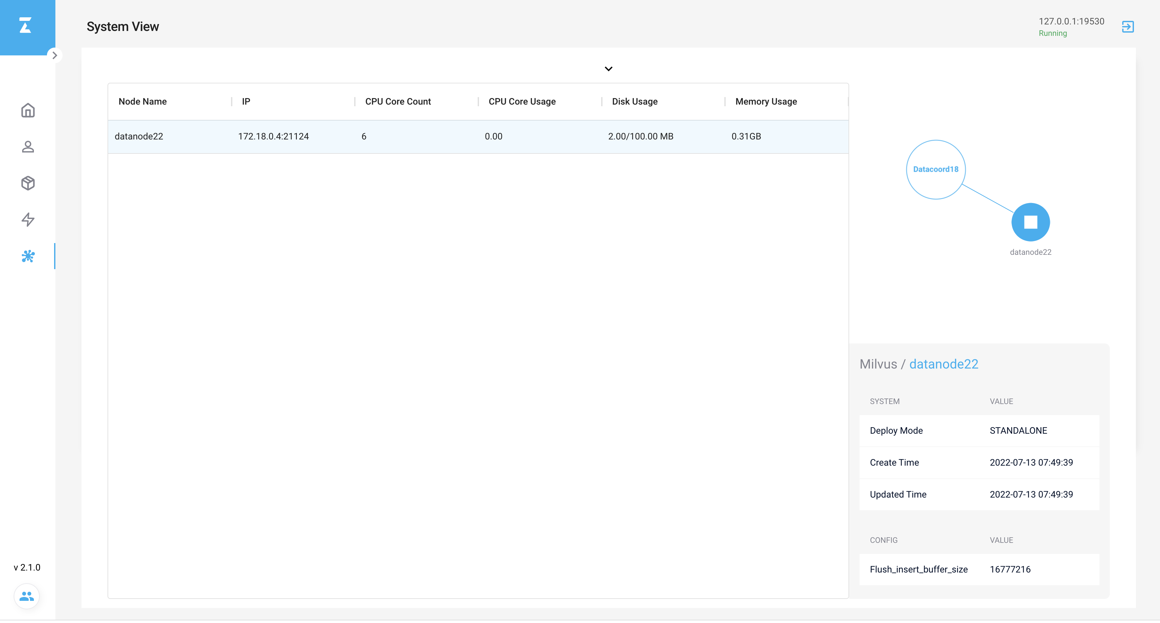This screenshot has width=1160, height=623.
Task: Select the Datacoord18 node in topology
Action: (x=935, y=169)
